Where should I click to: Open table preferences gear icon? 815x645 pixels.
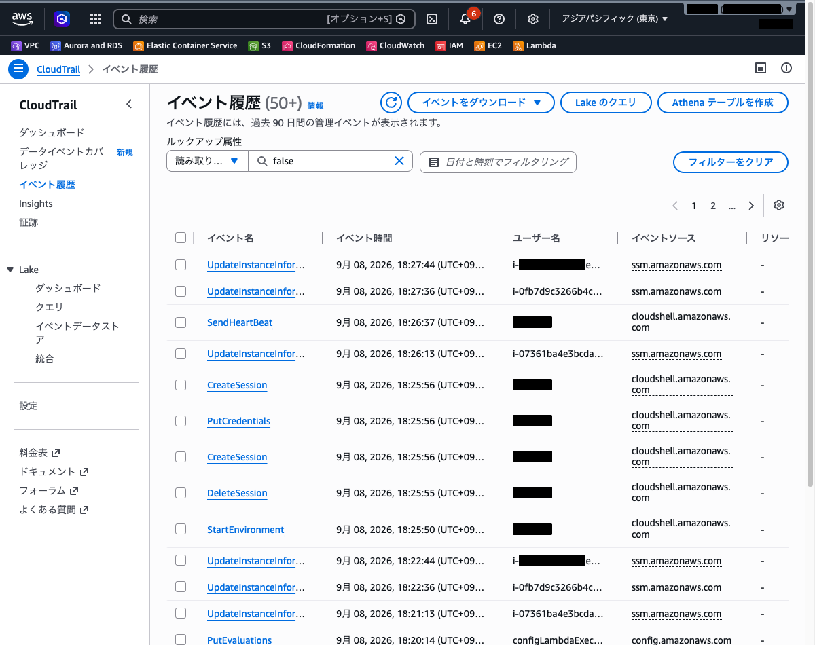pyautogui.click(x=779, y=206)
